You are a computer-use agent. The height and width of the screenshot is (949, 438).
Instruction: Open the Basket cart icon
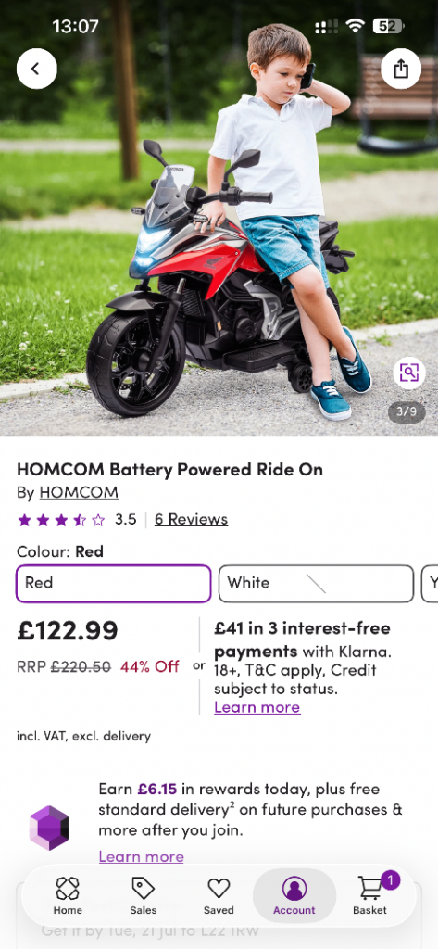(369, 889)
